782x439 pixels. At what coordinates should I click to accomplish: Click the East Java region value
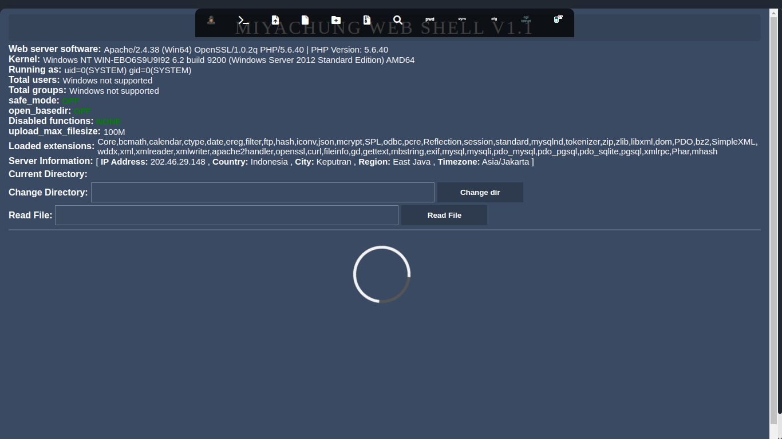[412, 162]
